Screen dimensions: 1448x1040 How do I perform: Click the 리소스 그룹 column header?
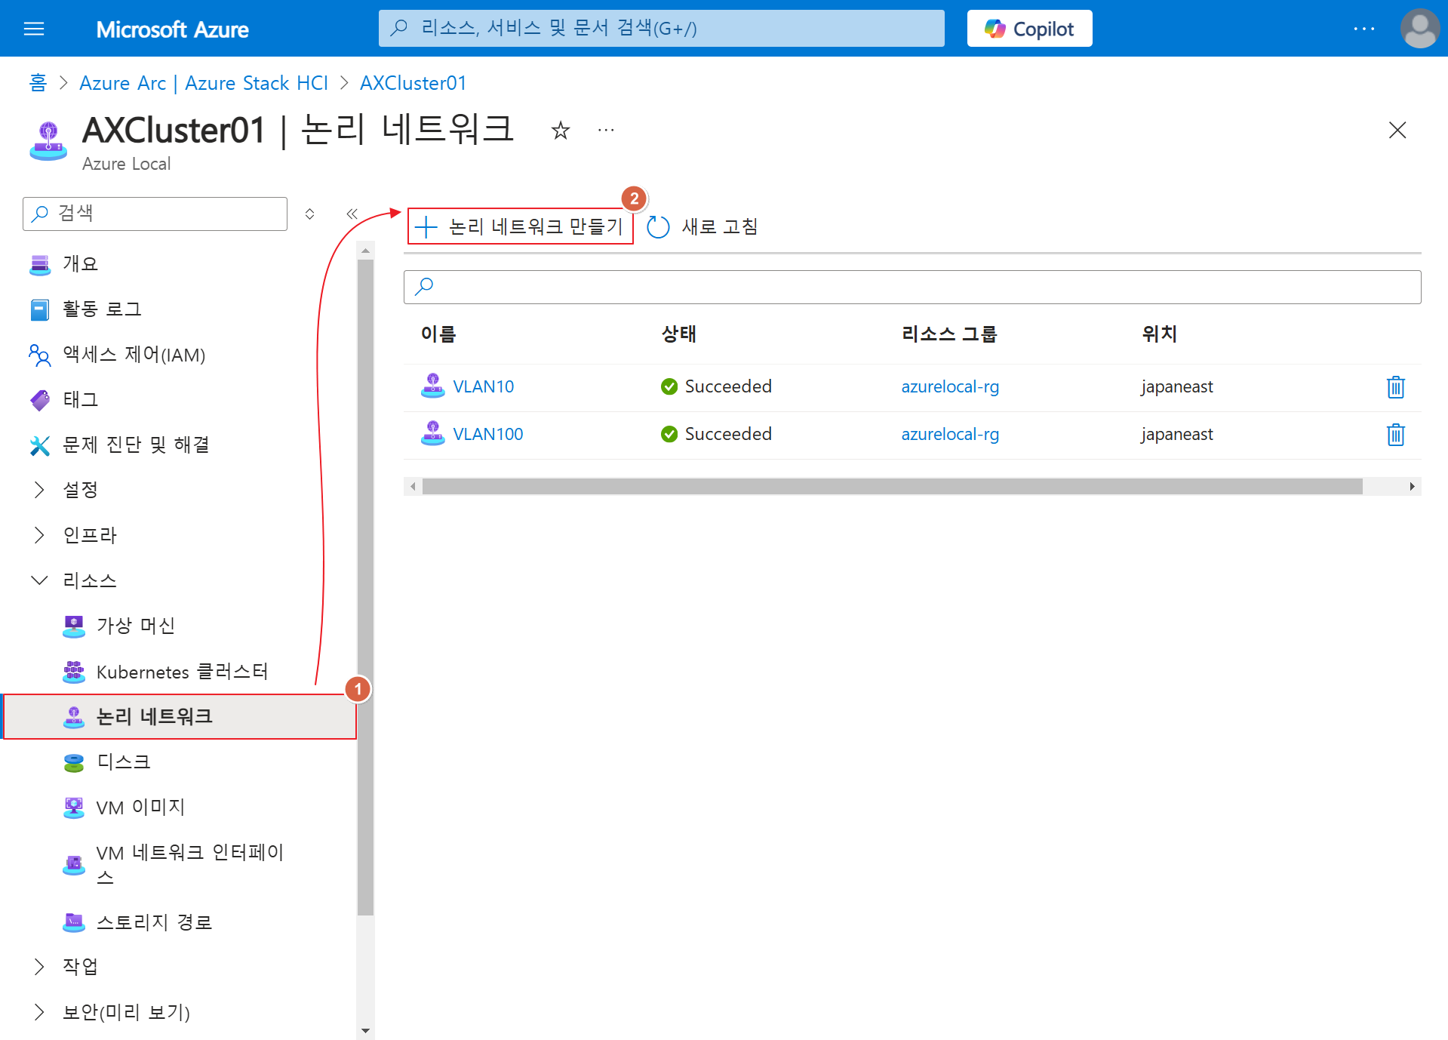pyautogui.click(x=949, y=334)
